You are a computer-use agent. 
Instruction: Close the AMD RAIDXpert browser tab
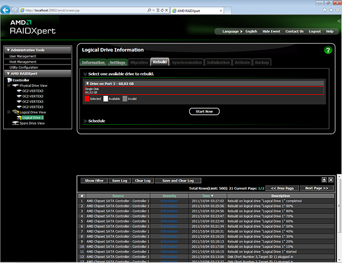tap(221, 11)
